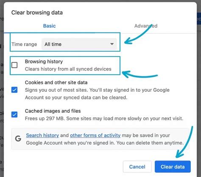Click the Time range dropdown arrow caret
The image size is (201, 177).
112,44
